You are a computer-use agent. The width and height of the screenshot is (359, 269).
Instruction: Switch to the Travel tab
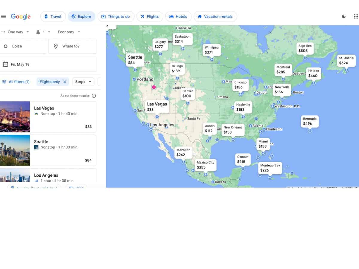[x=53, y=16]
